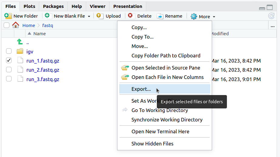Click run_3 date 'Mar 16, 2023, 9:01 PM'

point(236,79)
